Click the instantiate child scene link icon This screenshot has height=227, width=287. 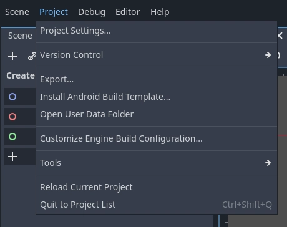point(32,56)
